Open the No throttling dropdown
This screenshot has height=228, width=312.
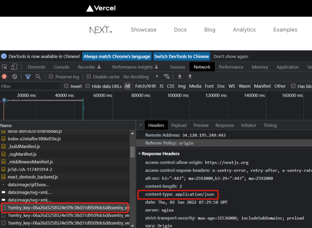141,77
